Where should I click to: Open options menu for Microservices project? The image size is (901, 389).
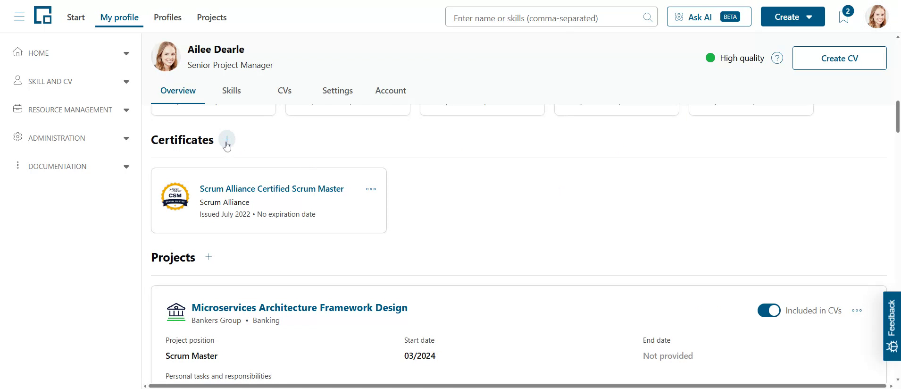click(857, 310)
